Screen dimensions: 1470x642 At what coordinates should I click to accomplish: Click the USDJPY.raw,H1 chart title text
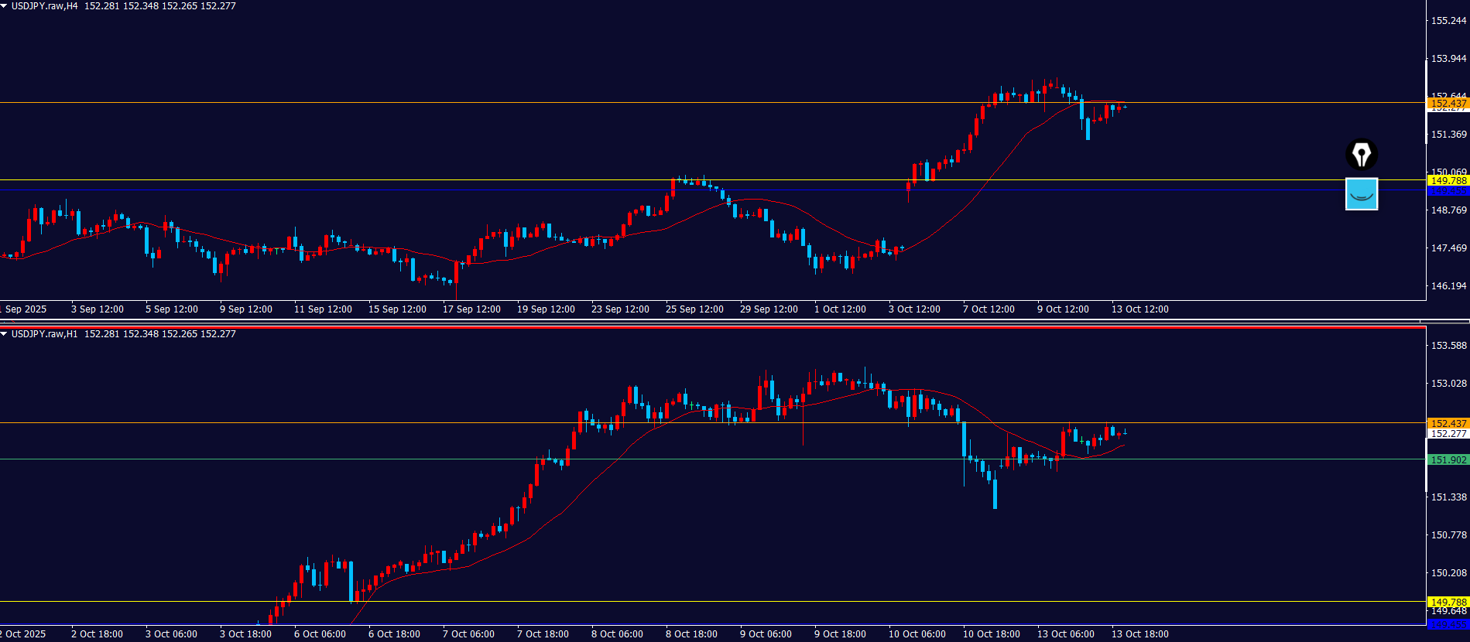coord(45,334)
